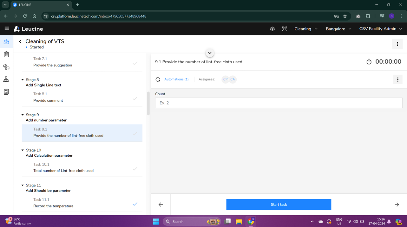Go to browser home page
Viewport: 407px width, 227px height.
coord(34,16)
